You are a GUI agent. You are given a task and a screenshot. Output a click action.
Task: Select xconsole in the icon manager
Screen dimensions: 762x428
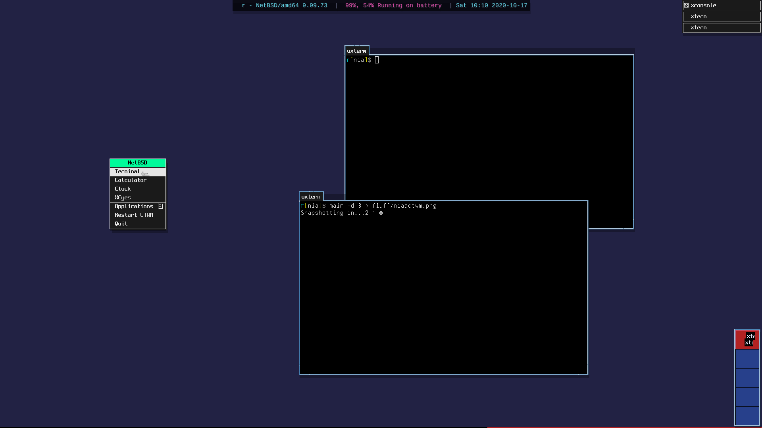pyautogui.click(x=722, y=6)
